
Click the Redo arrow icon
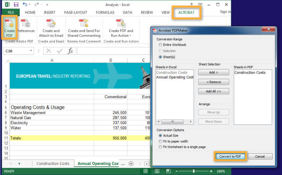coord(37,4)
